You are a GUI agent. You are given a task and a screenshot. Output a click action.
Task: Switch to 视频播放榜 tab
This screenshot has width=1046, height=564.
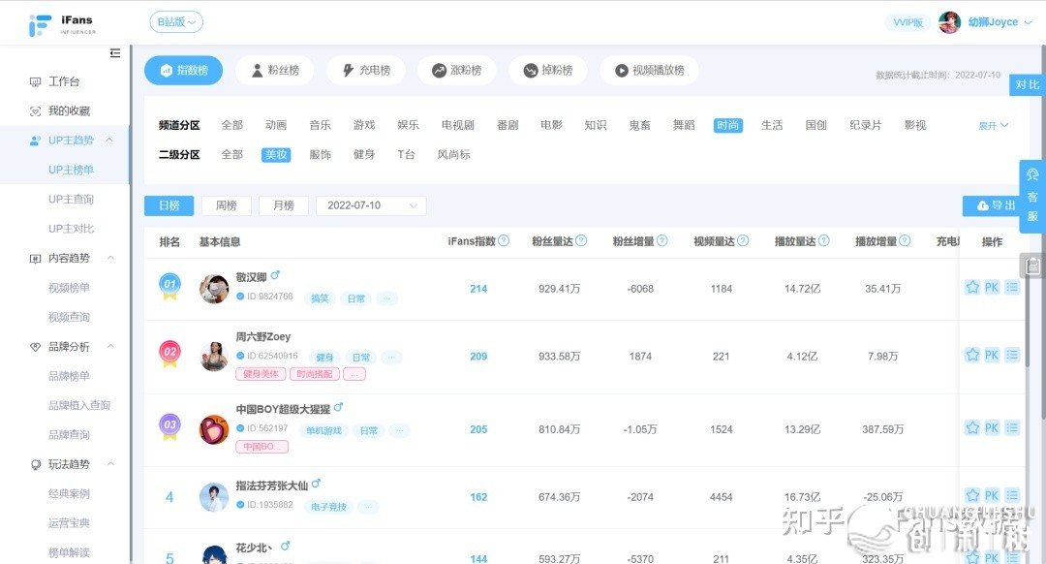[x=649, y=71]
